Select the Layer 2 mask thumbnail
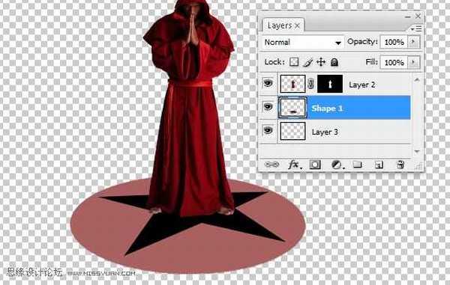This screenshot has width=450, height=285. point(330,84)
